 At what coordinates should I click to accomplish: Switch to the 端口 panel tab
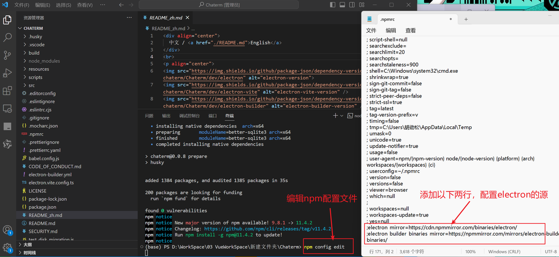point(213,116)
